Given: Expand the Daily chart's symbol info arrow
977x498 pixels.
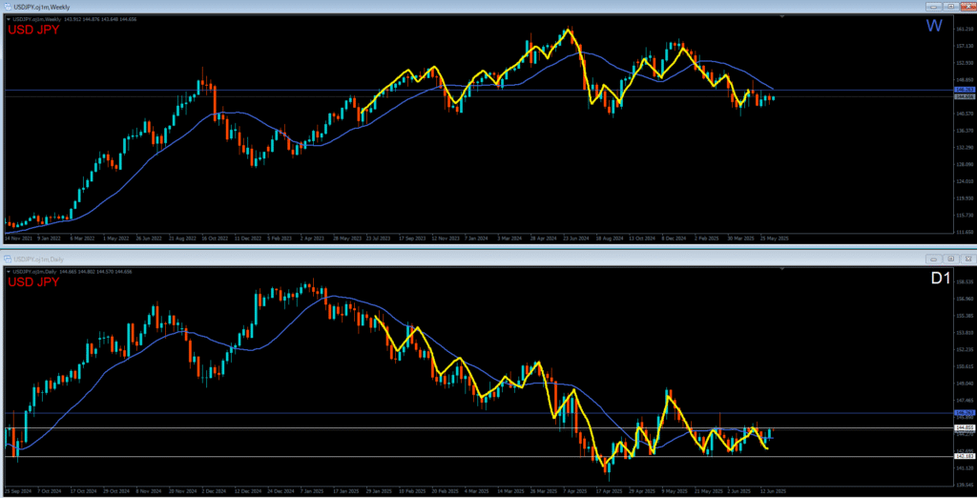Looking at the screenshot, I should point(9,272).
